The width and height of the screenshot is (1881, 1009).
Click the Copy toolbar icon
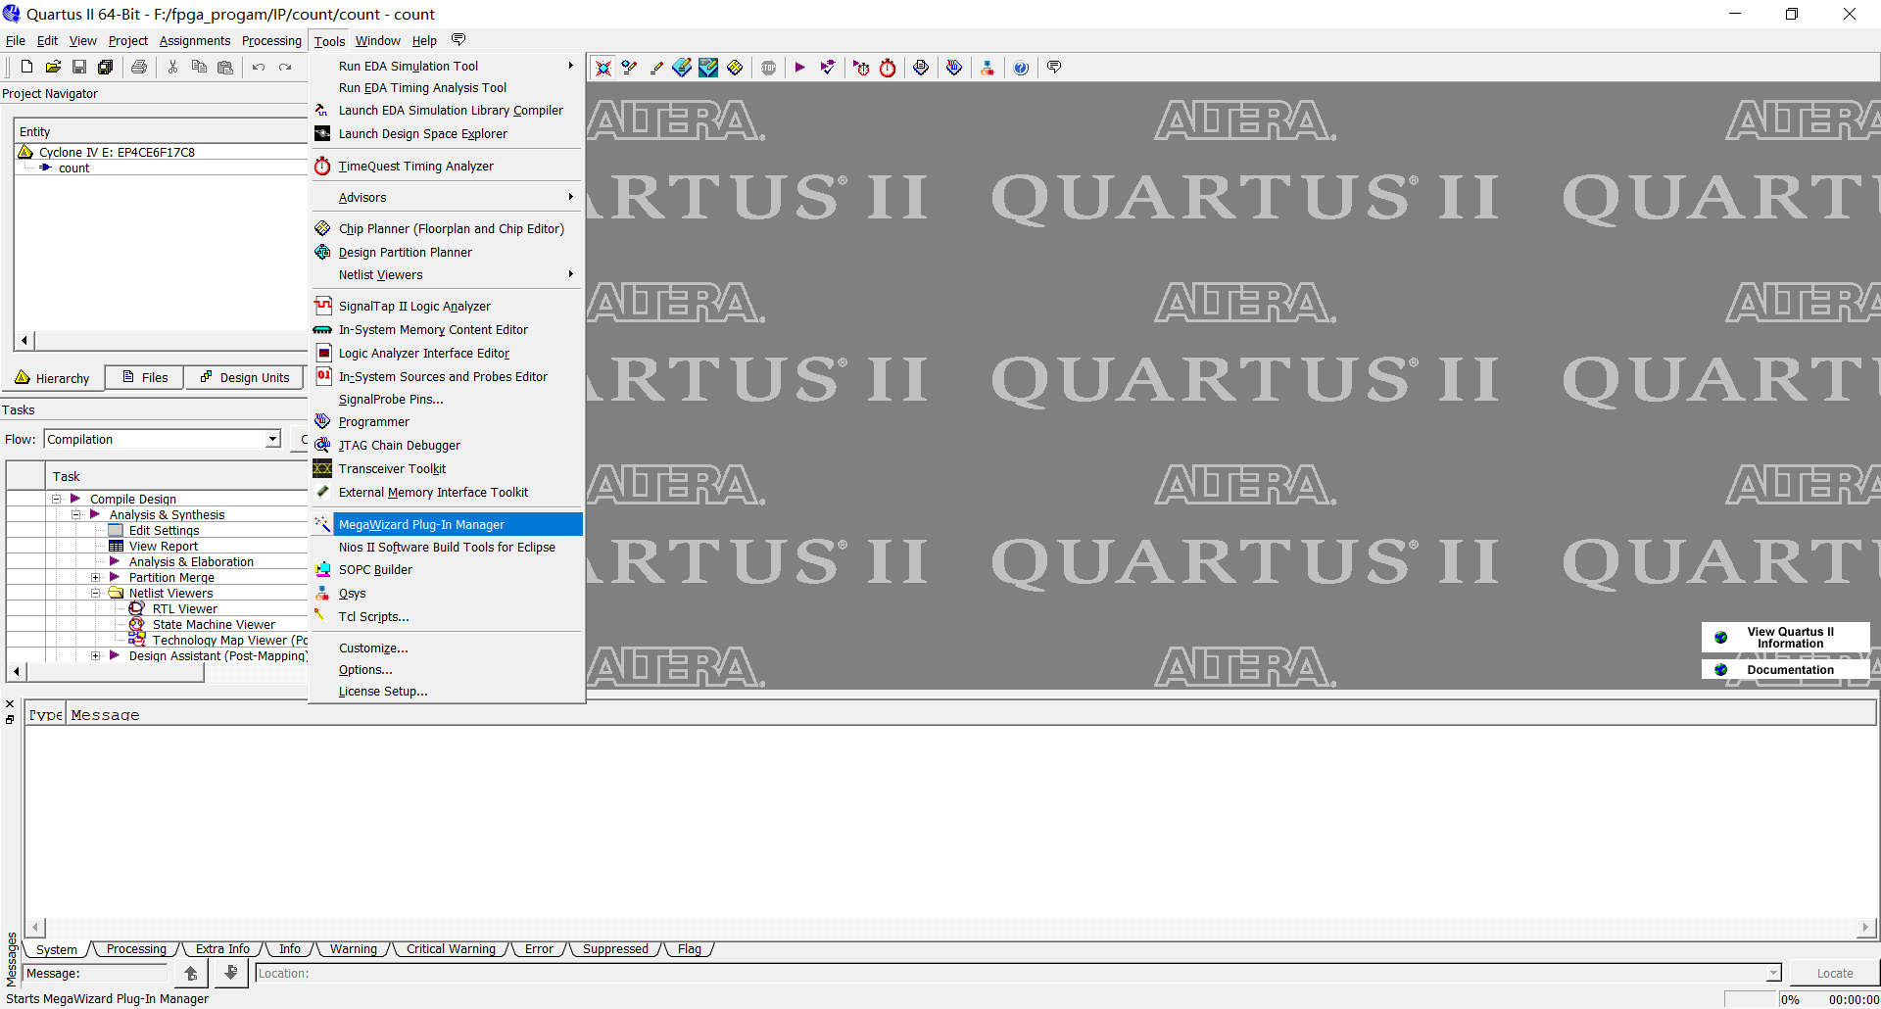click(199, 67)
